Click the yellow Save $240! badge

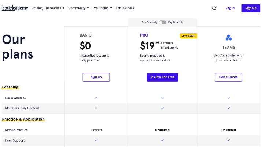(x=188, y=36)
